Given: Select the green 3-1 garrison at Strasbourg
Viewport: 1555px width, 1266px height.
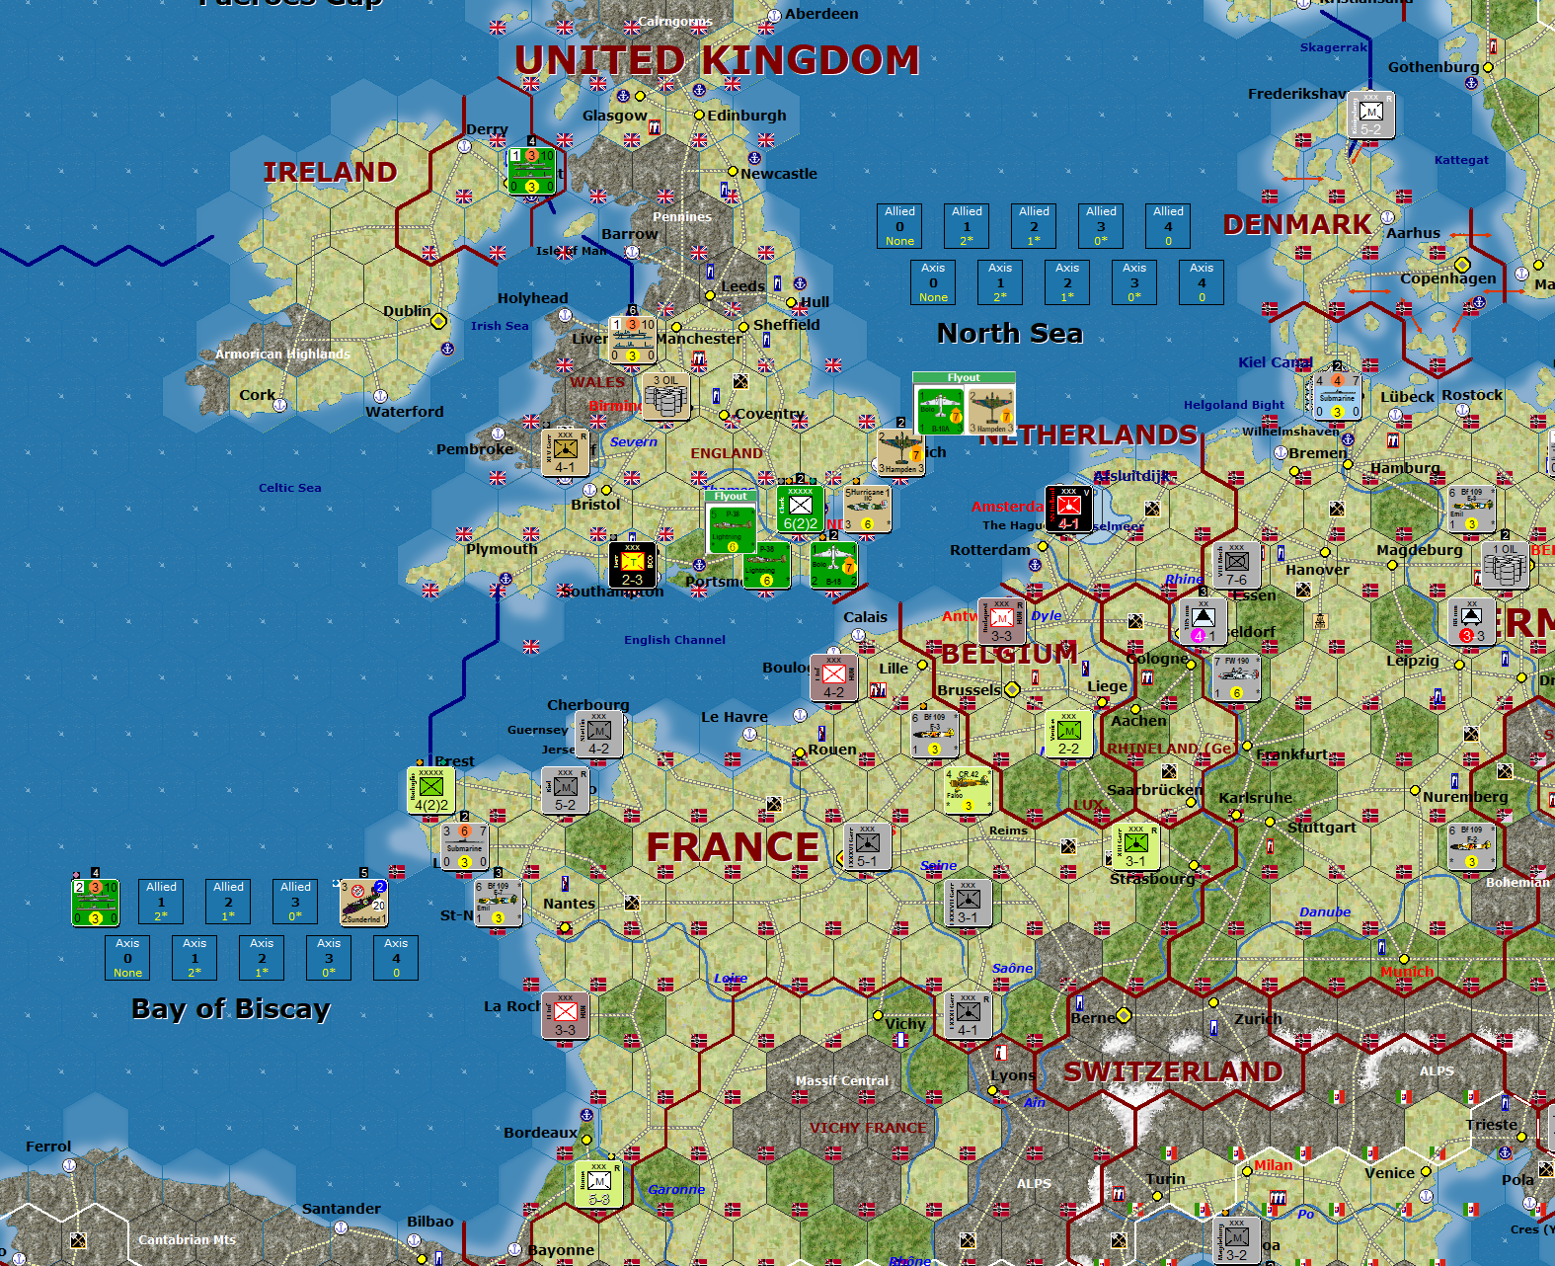Looking at the screenshot, I should point(1135,846).
